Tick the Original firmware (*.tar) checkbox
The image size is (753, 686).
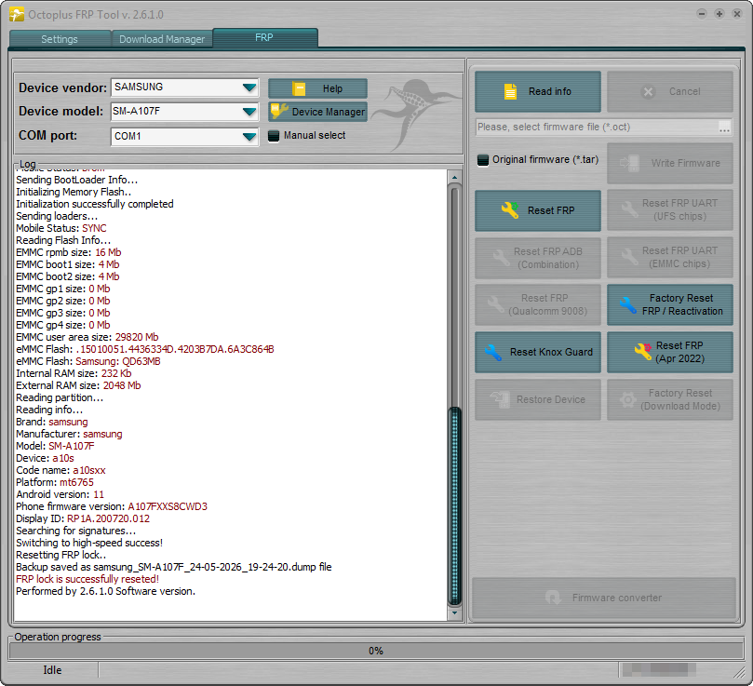[x=483, y=160]
